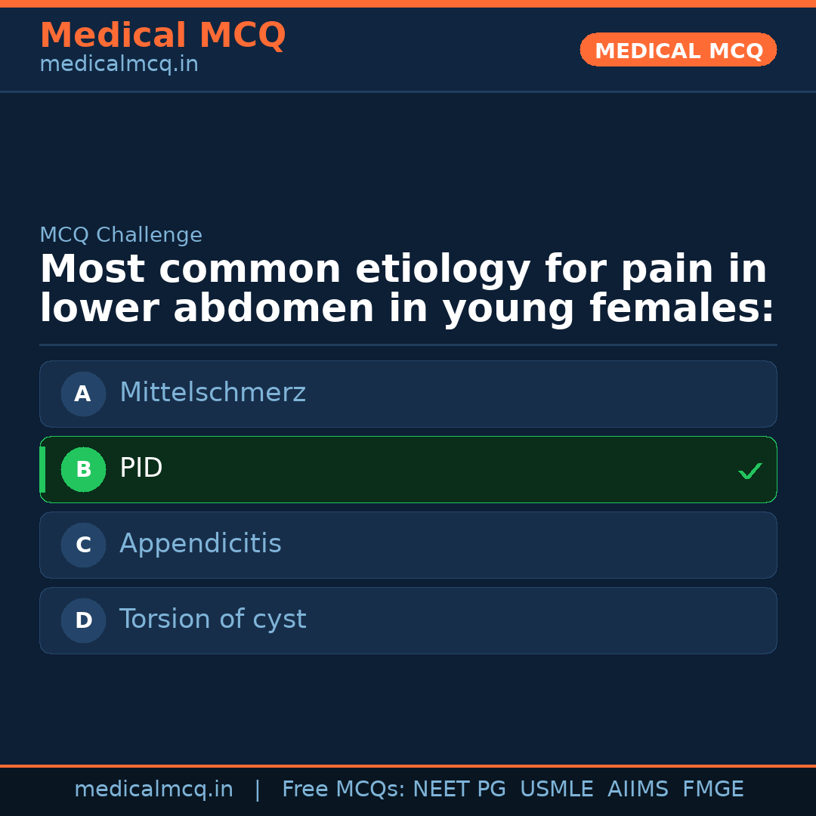The image size is (816, 816).
Task: Select the Mittelschmerz answer option
Action: click(212, 393)
